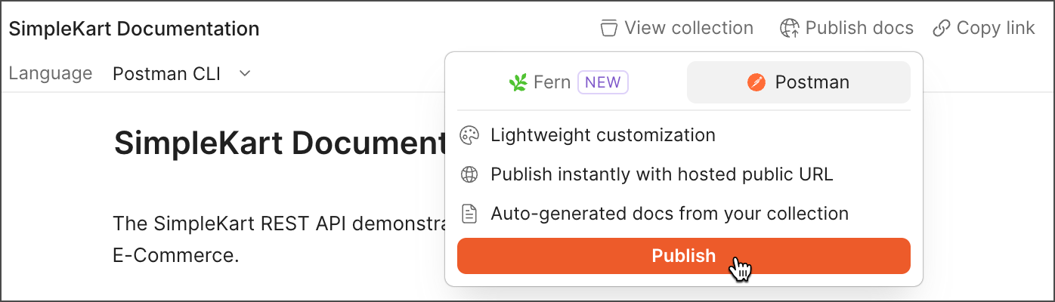The height and width of the screenshot is (302, 1055).
Task: Click the Copy link chain icon
Action: coord(941,29)
